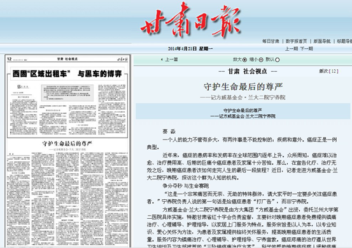Go to previous issue 上一期
Screen dimensions: 352x248
coord(292,49)
